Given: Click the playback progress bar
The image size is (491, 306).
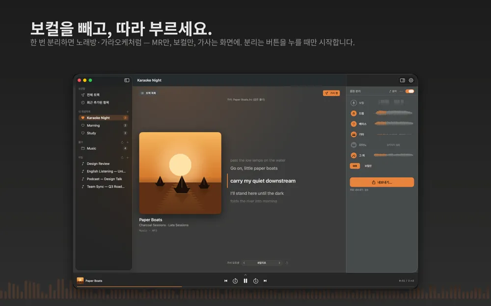Looking at the screenshot, I should (x=245, y=286).
